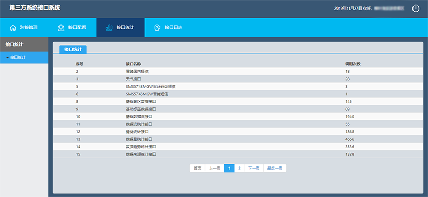Select the 接口统计 content tab
The height and width of the screenshot is (197, 428).
tap(73, 49)
